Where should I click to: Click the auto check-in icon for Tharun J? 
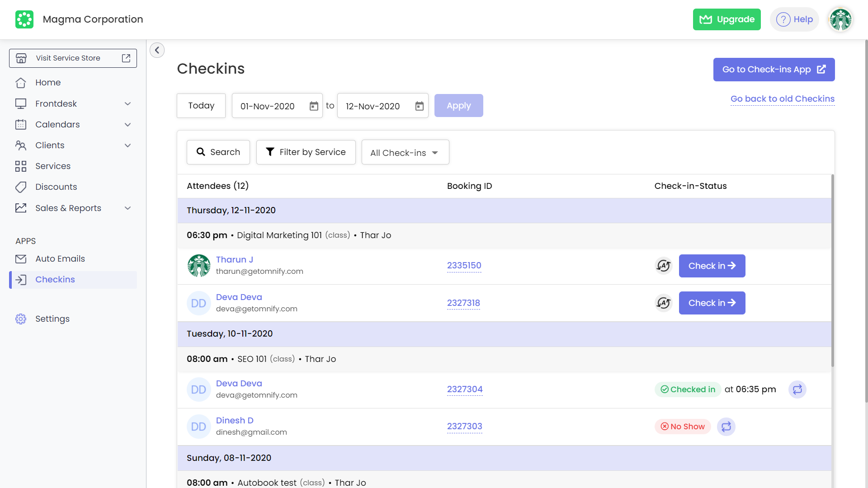[x=663, y=266]
